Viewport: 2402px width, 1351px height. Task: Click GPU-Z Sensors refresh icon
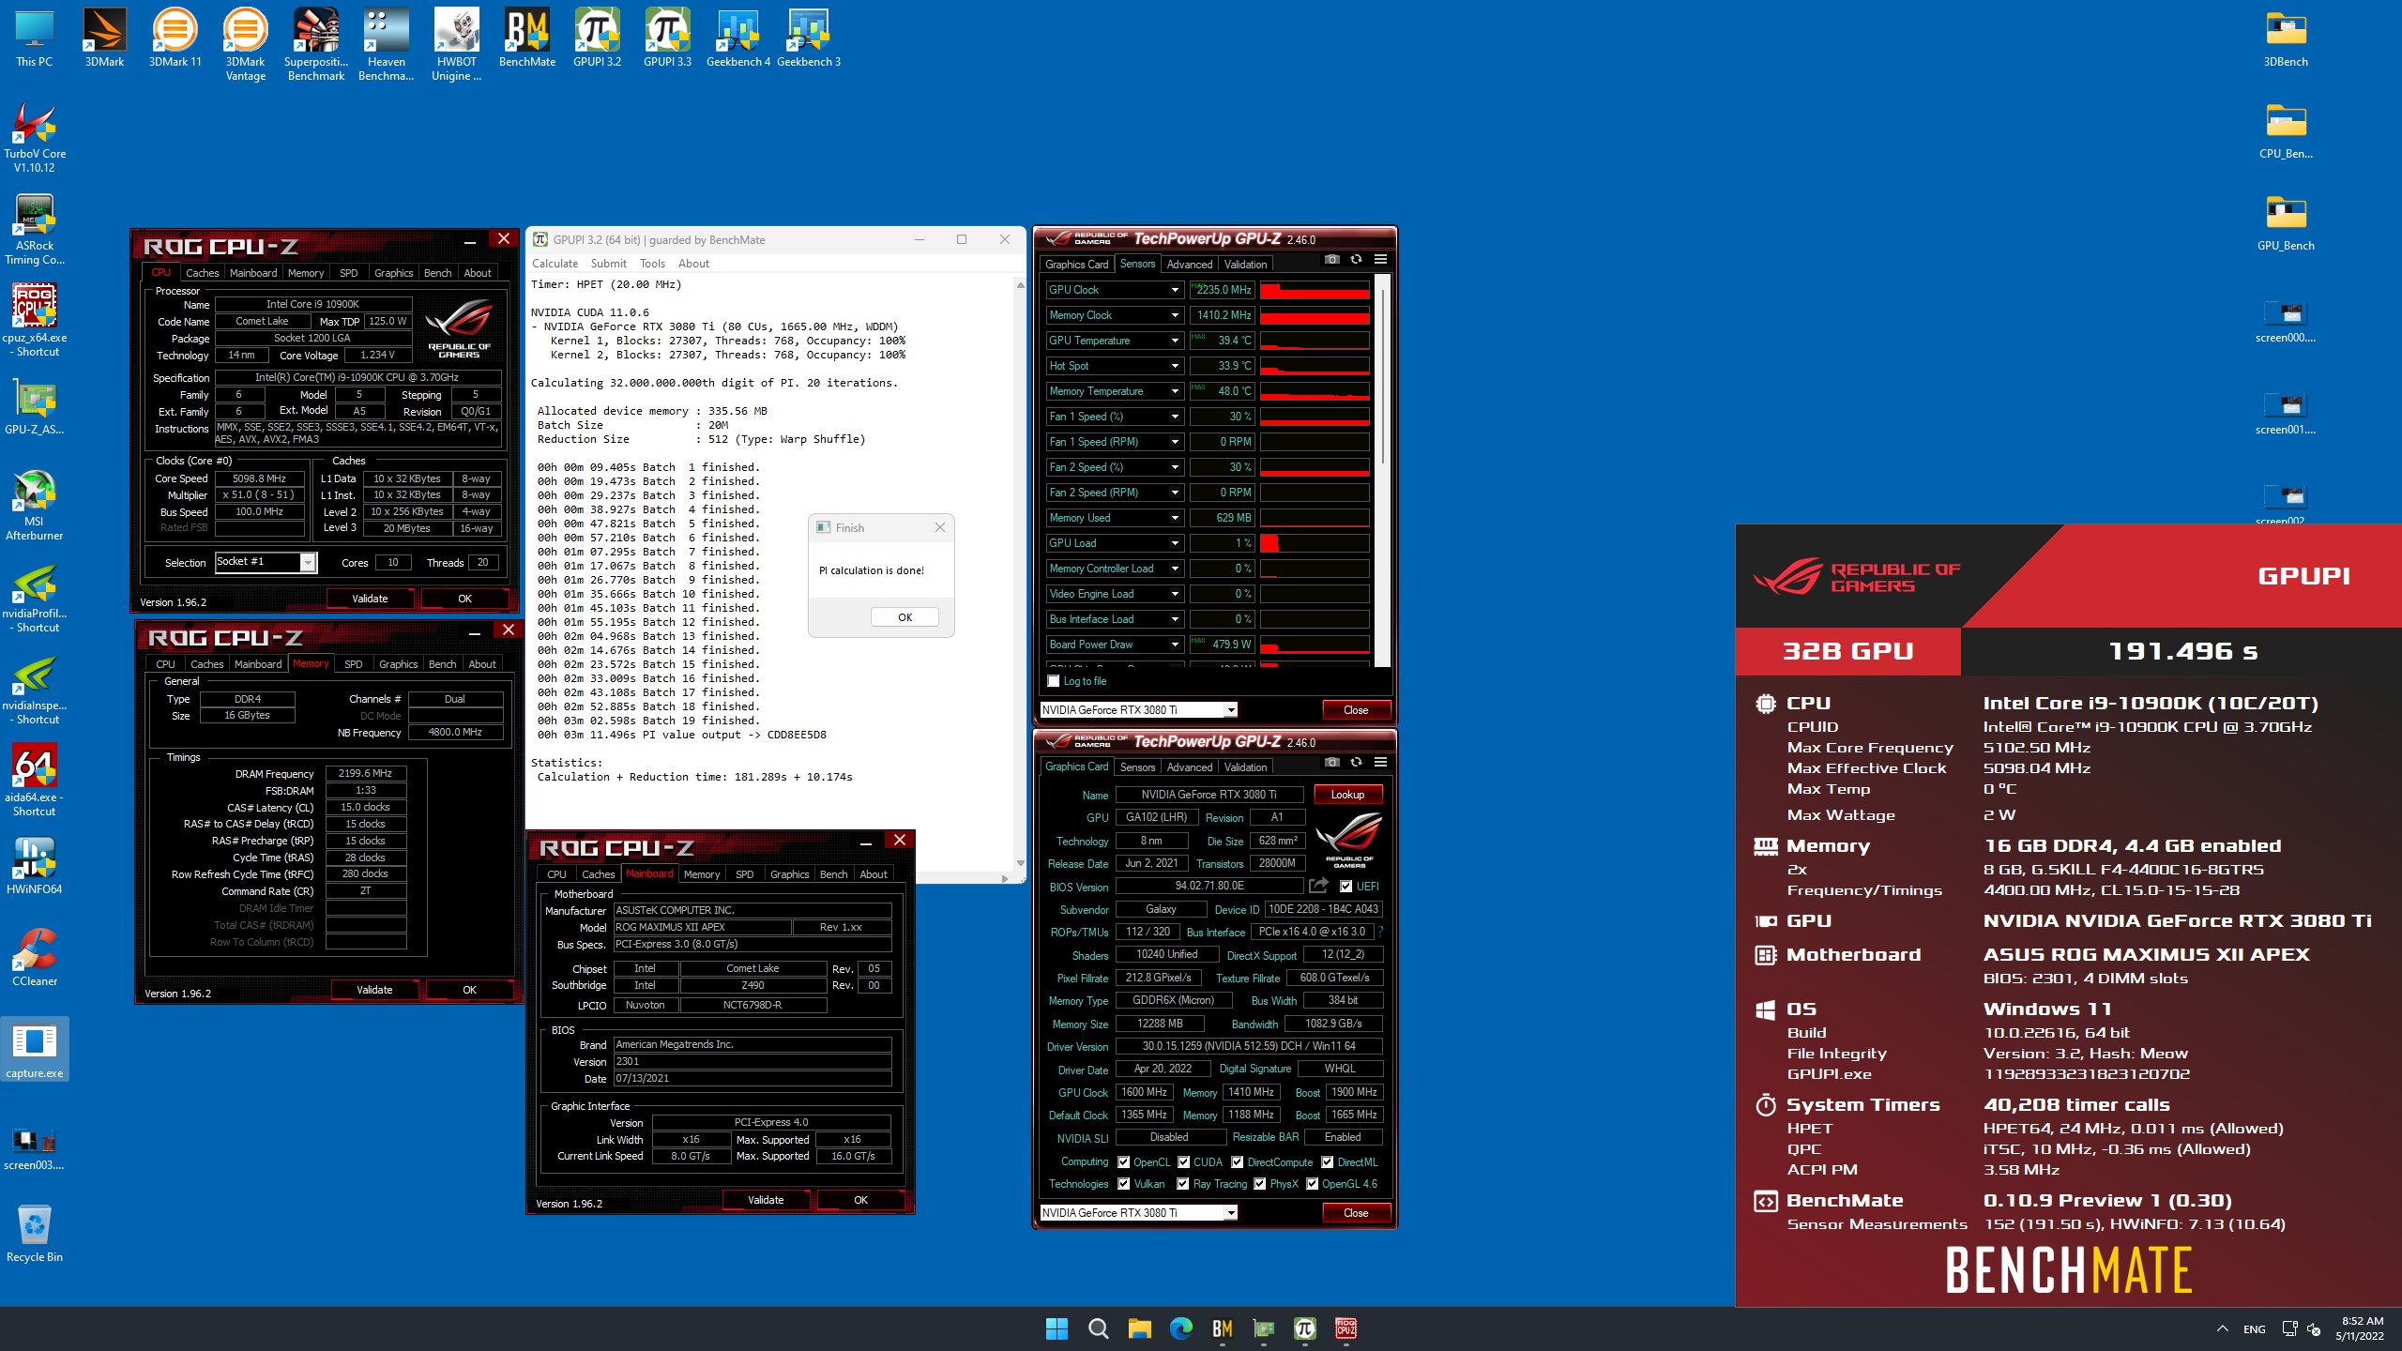tap(1356, 260)
